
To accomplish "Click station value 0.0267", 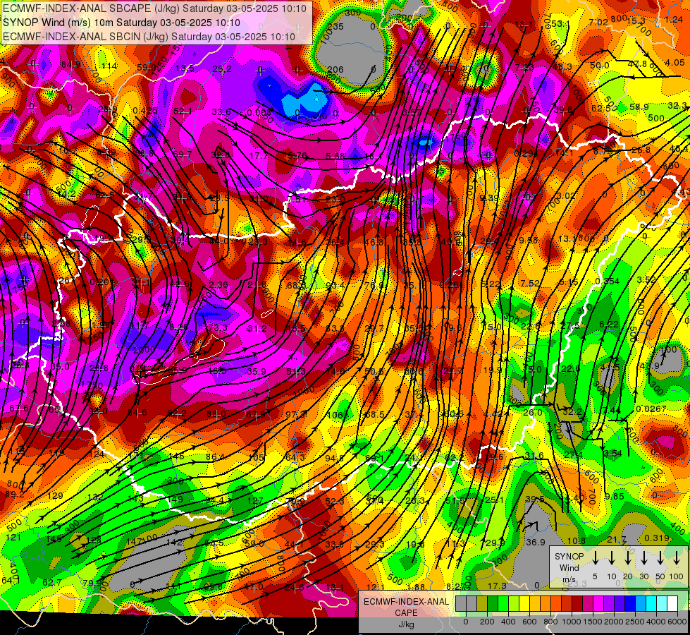I will 651,409.
